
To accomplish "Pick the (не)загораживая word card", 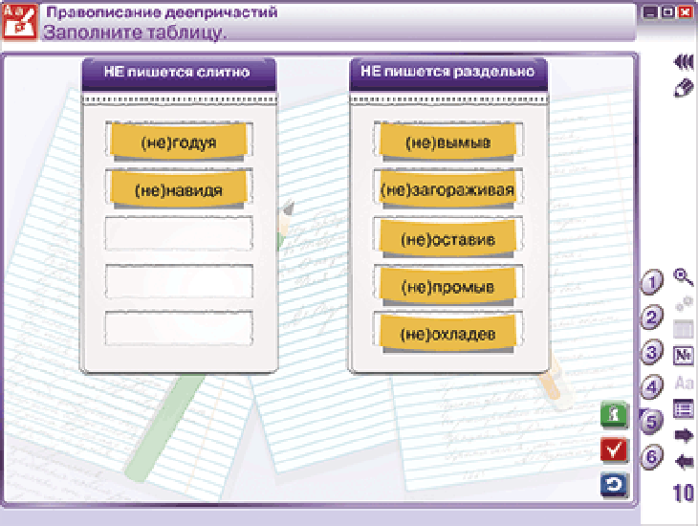I will point(447,189).
